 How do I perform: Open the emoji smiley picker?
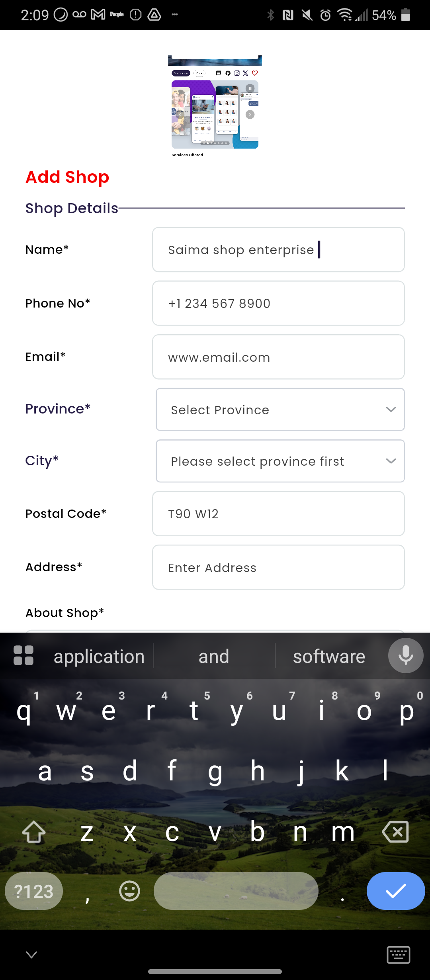click(130, 891)
